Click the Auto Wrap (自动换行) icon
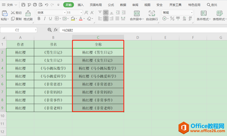This screenshot has width=227, height=136. point(152,14)
